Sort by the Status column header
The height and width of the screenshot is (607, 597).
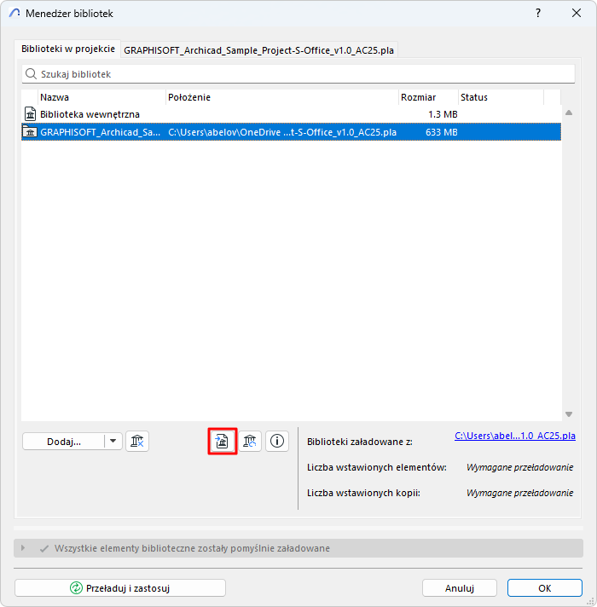[501, 97]
